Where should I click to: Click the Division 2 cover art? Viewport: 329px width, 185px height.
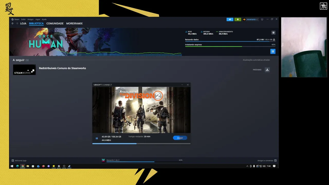click(x=141, y=110)
